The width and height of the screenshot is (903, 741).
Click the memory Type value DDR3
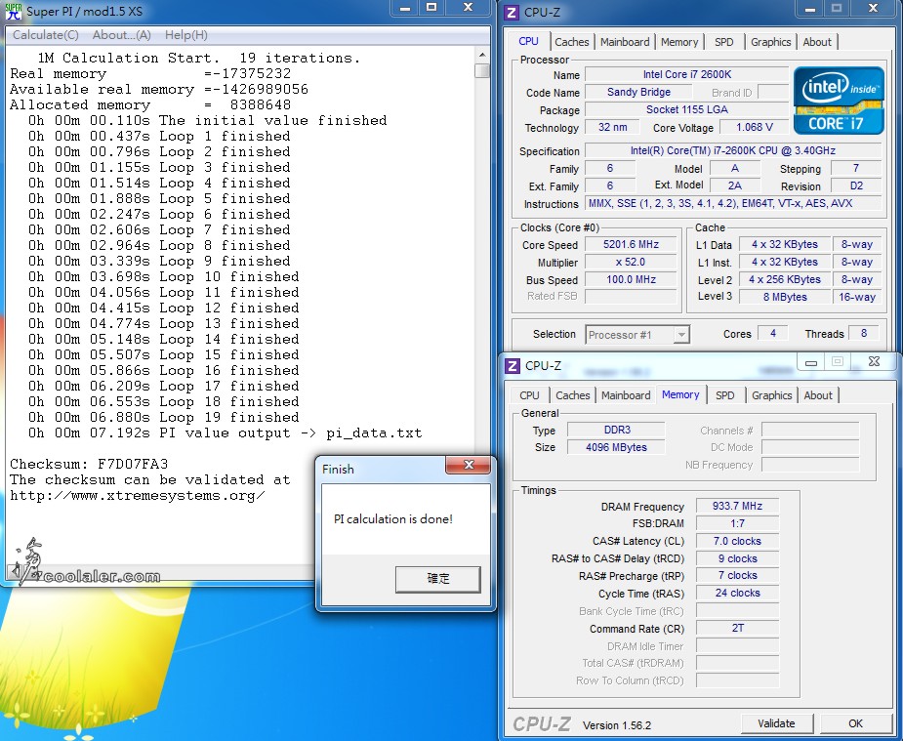[616, 431]
